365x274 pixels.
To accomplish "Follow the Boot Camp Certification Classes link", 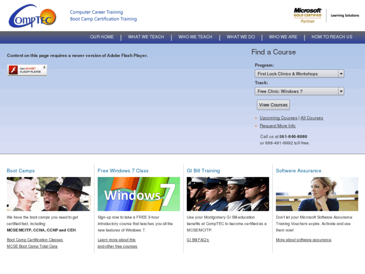I will [x=35, y=240].
